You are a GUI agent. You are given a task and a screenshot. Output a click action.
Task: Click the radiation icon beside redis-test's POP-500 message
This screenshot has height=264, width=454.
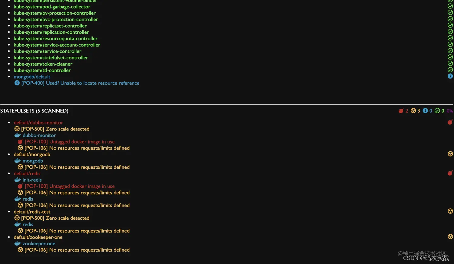(17, 218)
